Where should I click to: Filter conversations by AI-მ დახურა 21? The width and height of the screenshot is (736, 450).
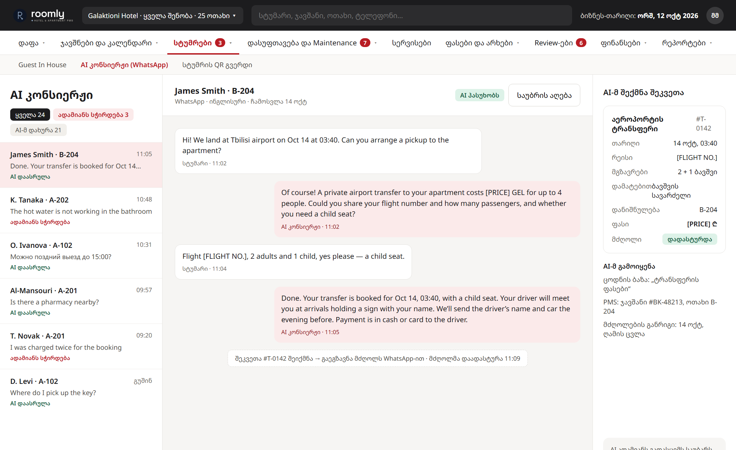coord(38,130)
